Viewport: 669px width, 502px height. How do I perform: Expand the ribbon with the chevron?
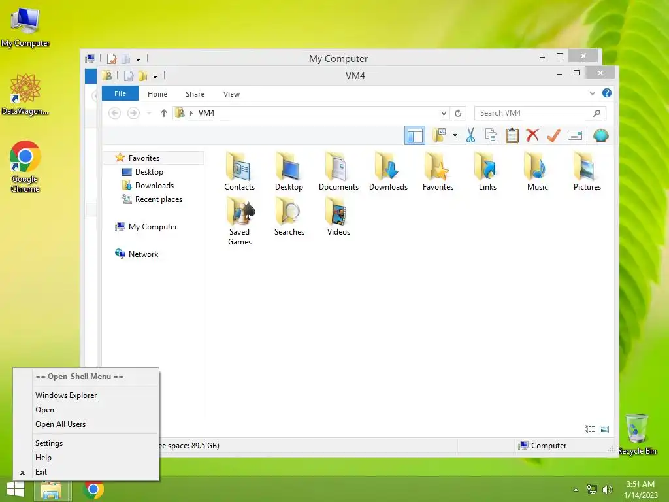tap(592, 93)
